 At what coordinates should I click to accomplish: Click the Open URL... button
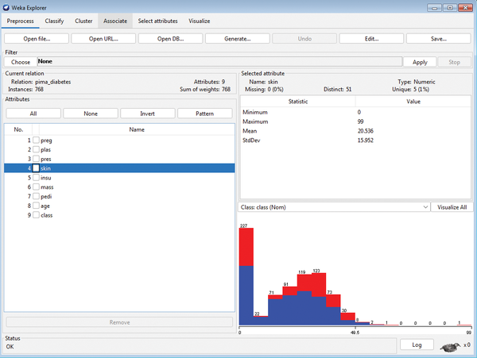tap(103, 39)
